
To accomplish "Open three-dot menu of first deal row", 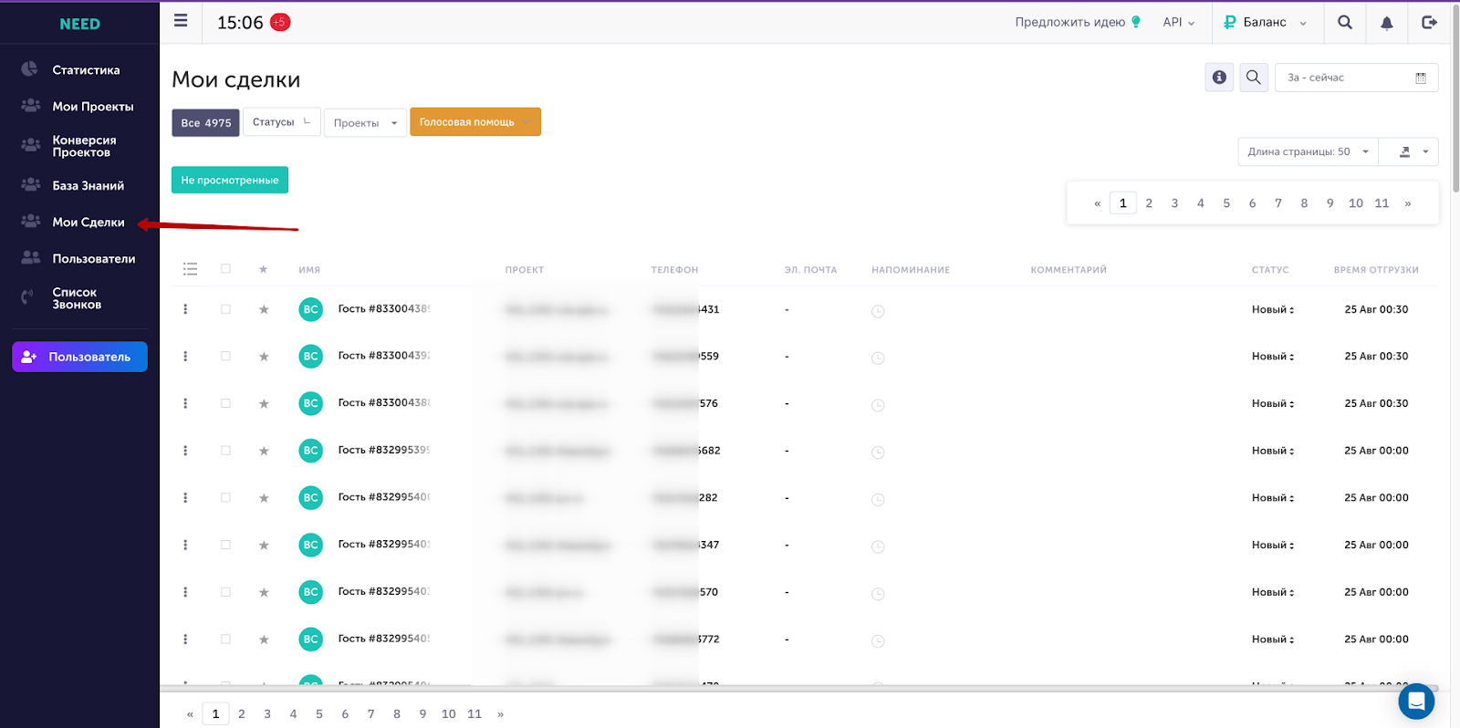I will point(185,309).
